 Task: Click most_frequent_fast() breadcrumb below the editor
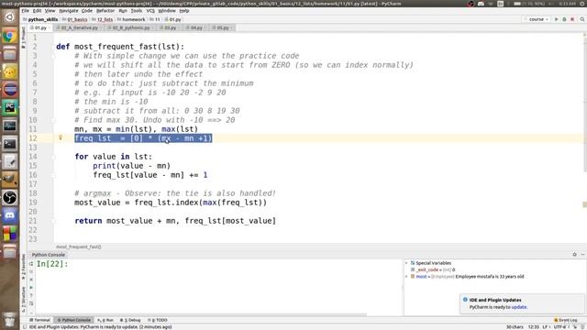(x=79, y=247)
